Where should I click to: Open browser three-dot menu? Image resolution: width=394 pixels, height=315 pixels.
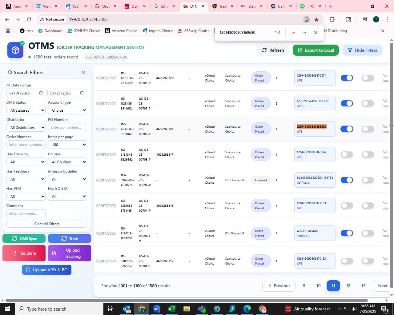click(x=387, y=19)
